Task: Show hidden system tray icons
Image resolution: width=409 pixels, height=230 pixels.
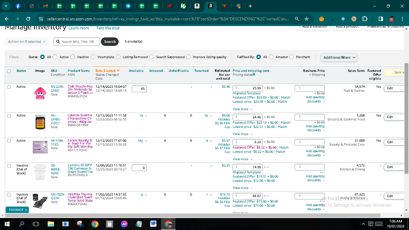Action: (x=363, y=224)
